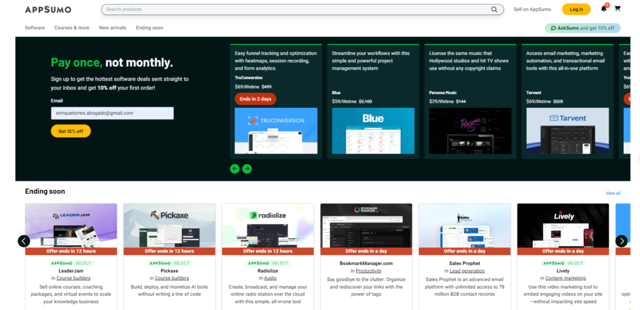Go to previous Ending soon deals
Viewport: 640px width, 310px height.
(24, 241)
